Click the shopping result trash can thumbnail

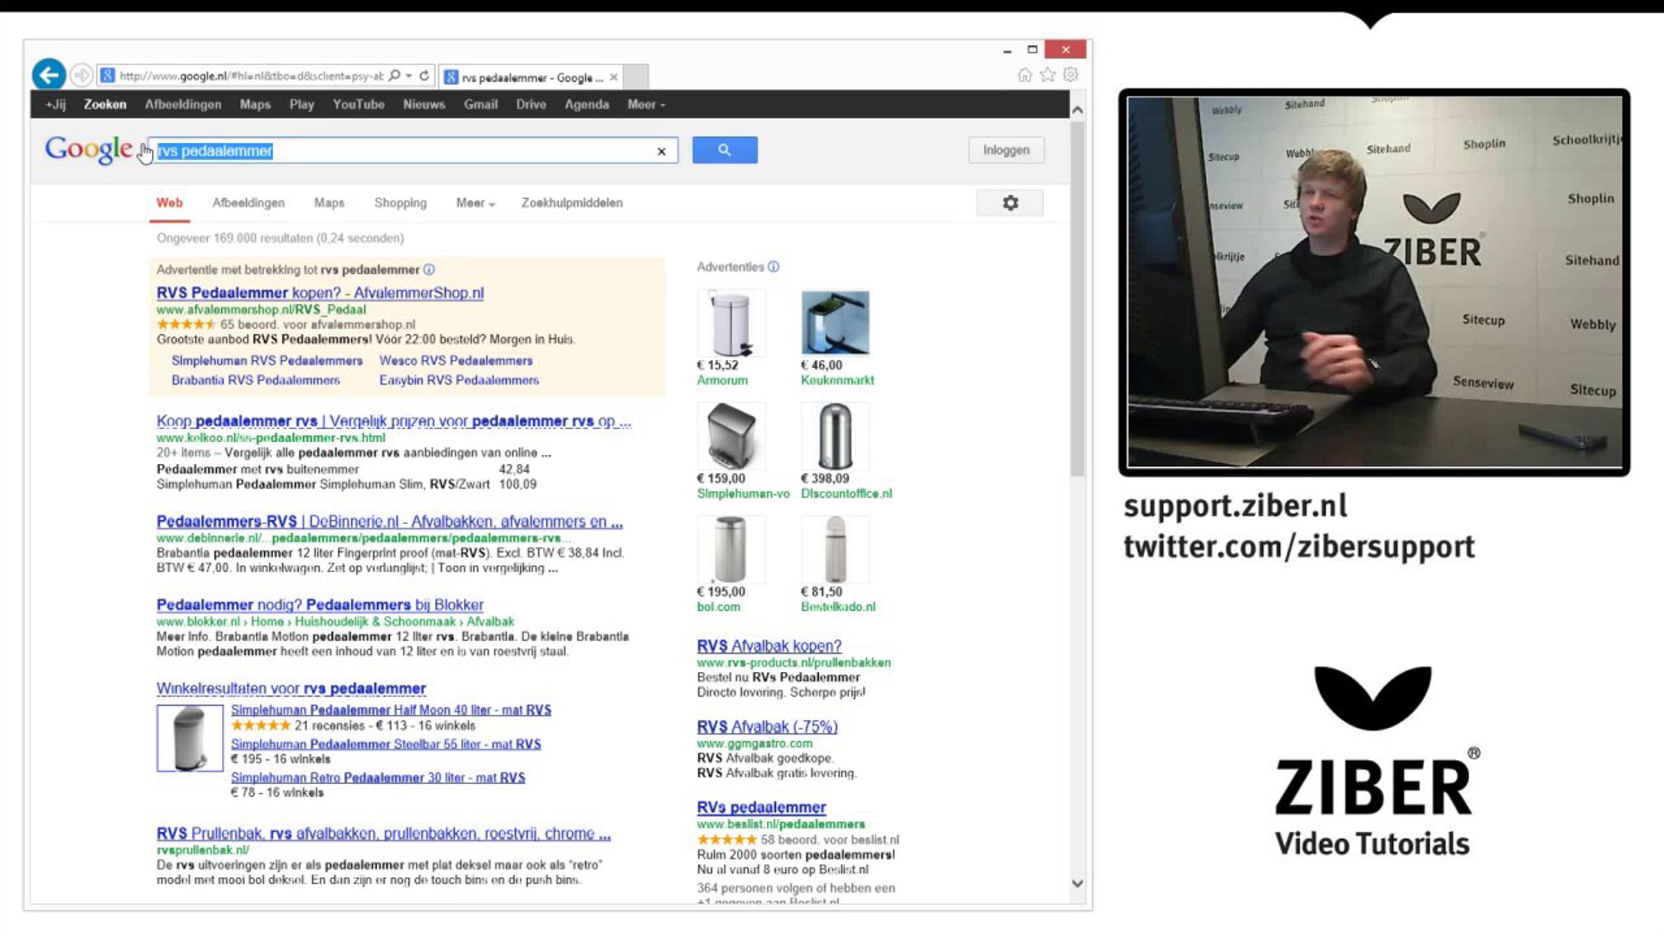pyautogui.click(x=190, y=738)
